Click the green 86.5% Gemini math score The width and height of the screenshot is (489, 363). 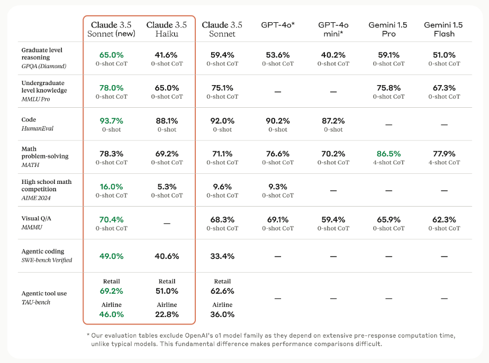click(388, 154)
